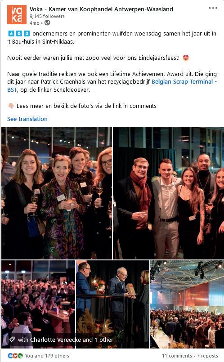The image size is (224, 362).
Task: Click the globe public visibility icon
Action: 47,22
